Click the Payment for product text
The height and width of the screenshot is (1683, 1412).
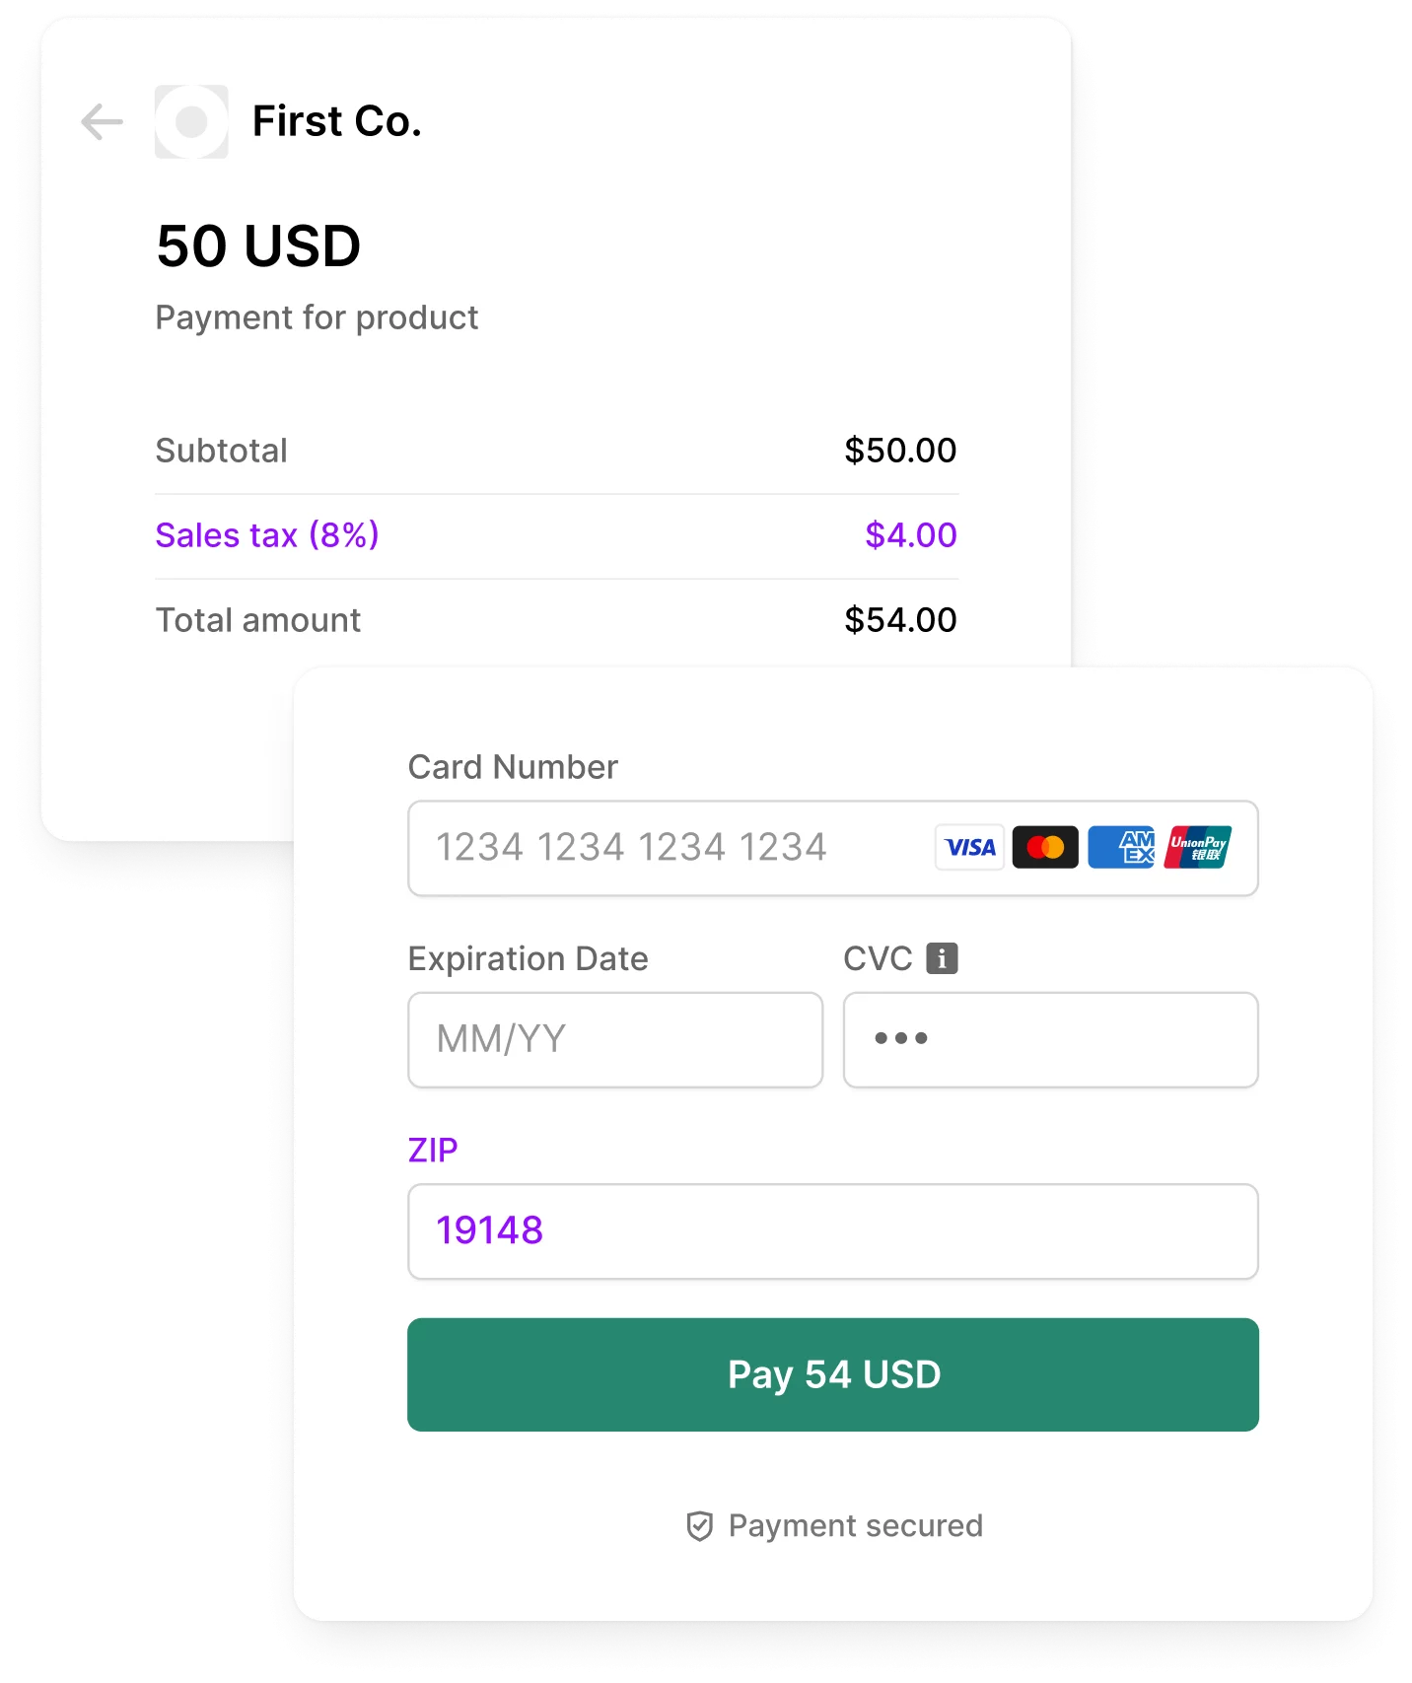click(x=317, y=316)
